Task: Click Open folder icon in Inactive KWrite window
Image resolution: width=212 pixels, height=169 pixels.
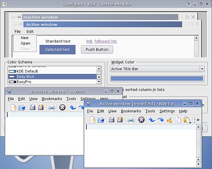Action: (x=22, y=107)
